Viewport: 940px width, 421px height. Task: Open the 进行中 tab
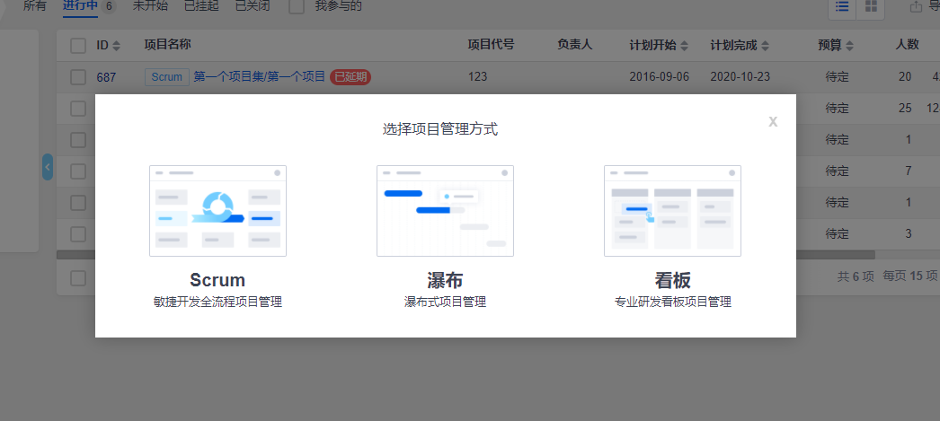click(x=80, y=6)
